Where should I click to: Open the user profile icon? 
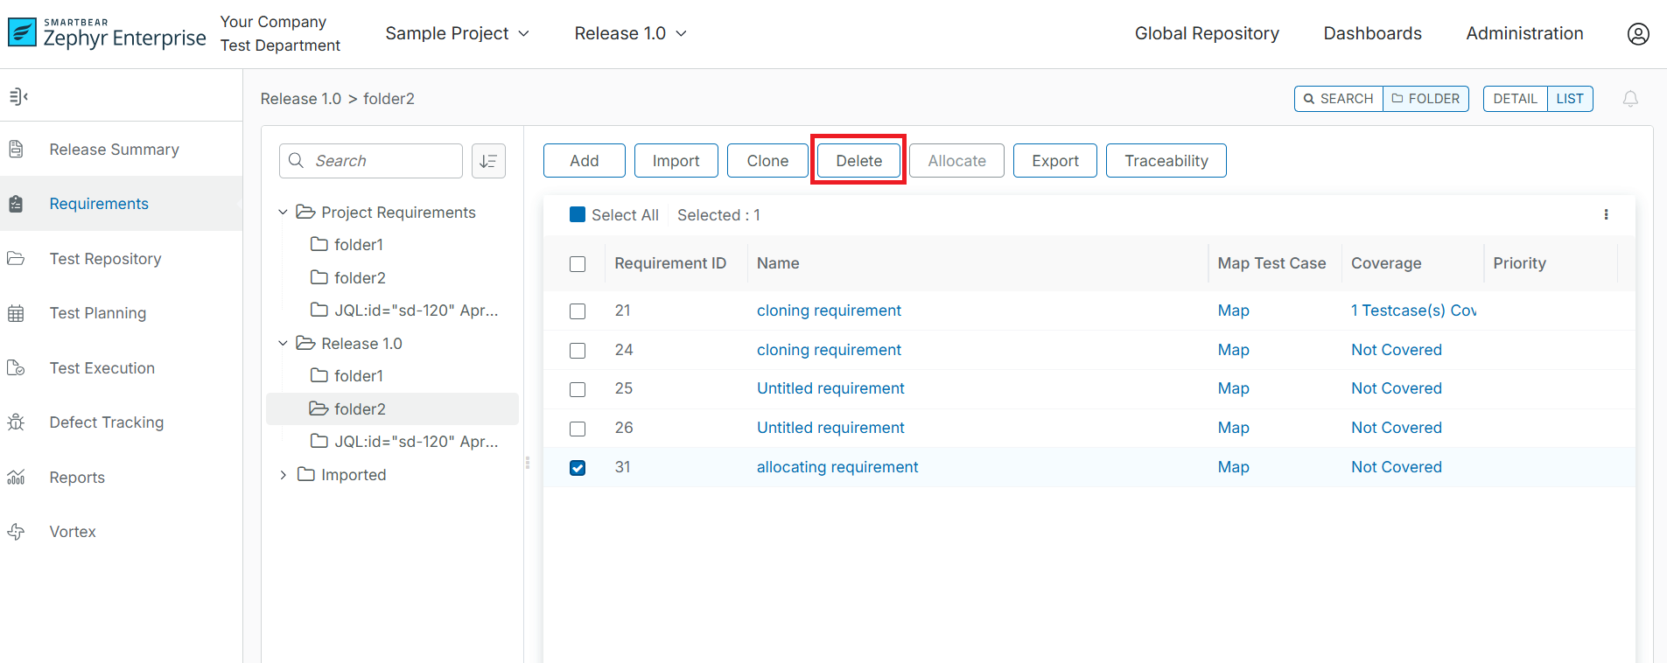pos(1637,33)
